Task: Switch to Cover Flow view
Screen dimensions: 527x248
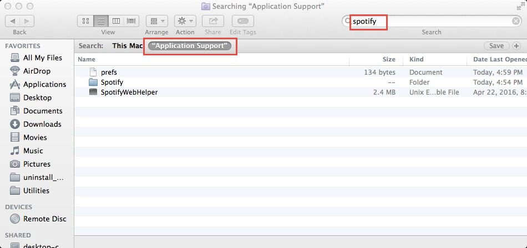Action: tap(131, 21)
